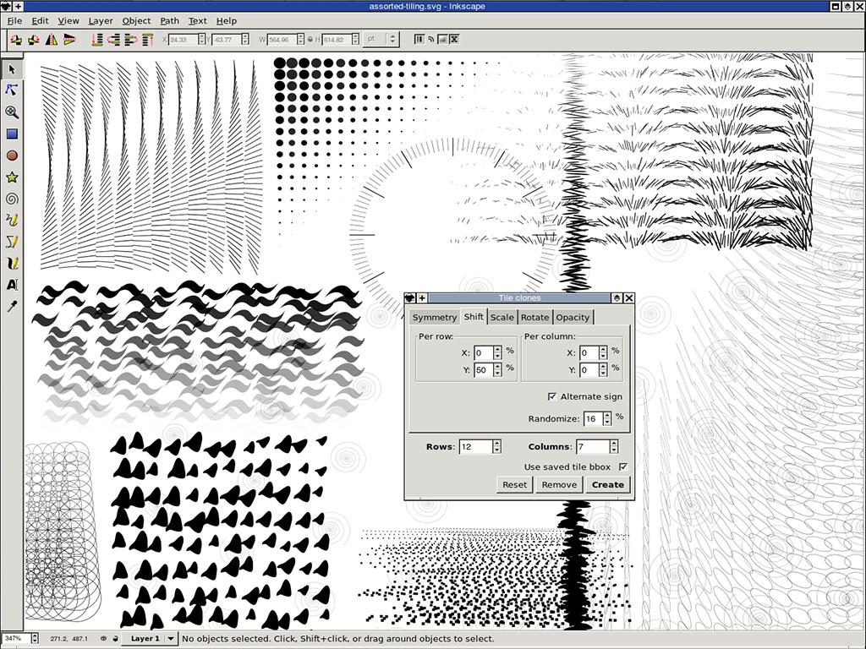The image size is (866, 649).
Task: Open the Path menu
Action: 169,21
